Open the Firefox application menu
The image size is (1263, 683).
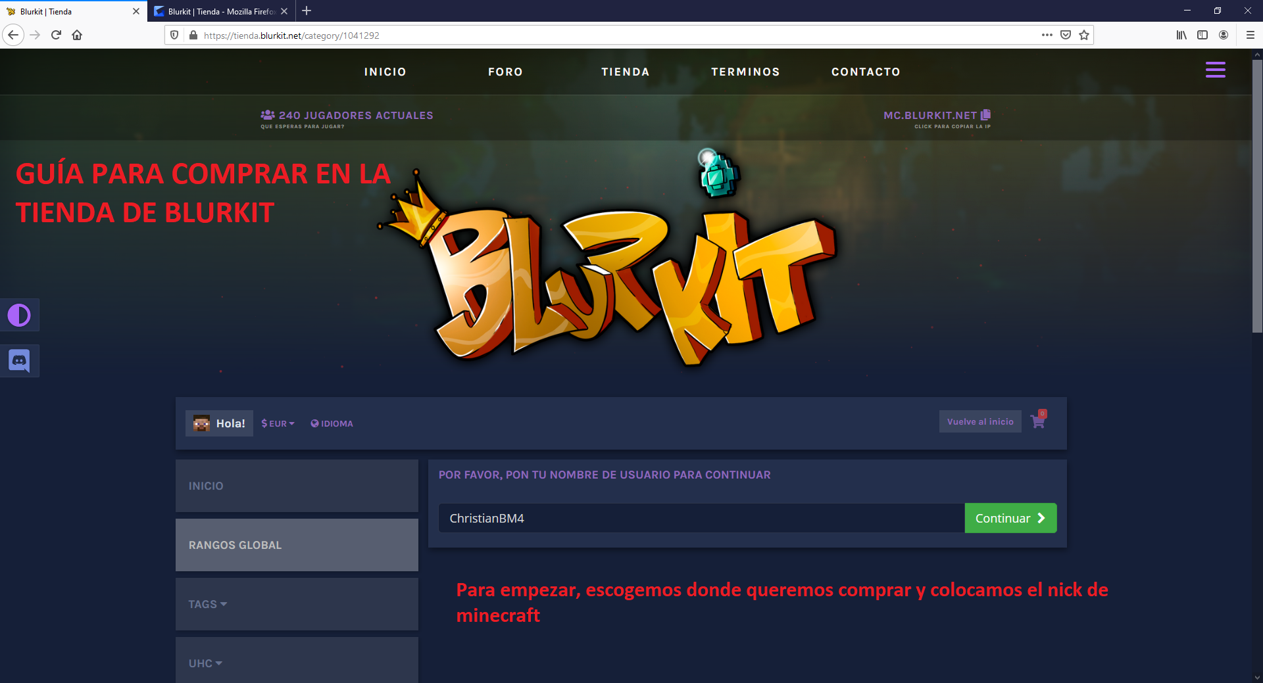[1250, 35]
